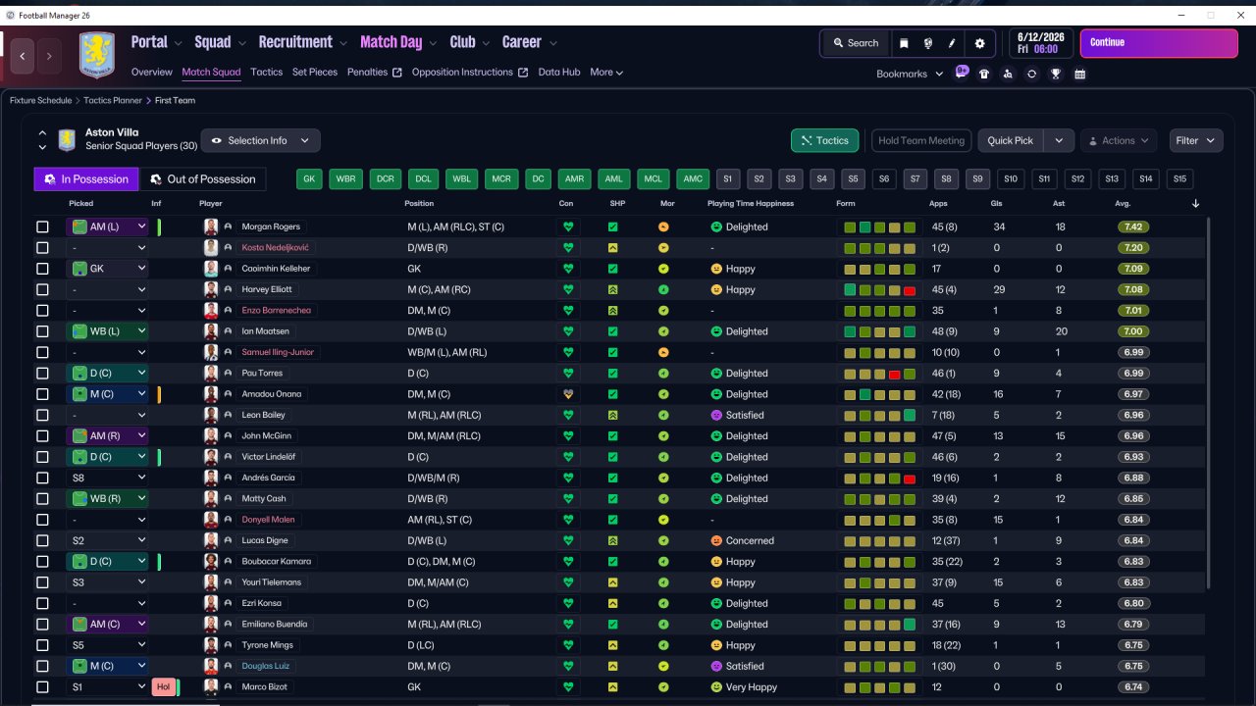Select the checkbox for Pau Torres
1256x706 pixels.
42,374
